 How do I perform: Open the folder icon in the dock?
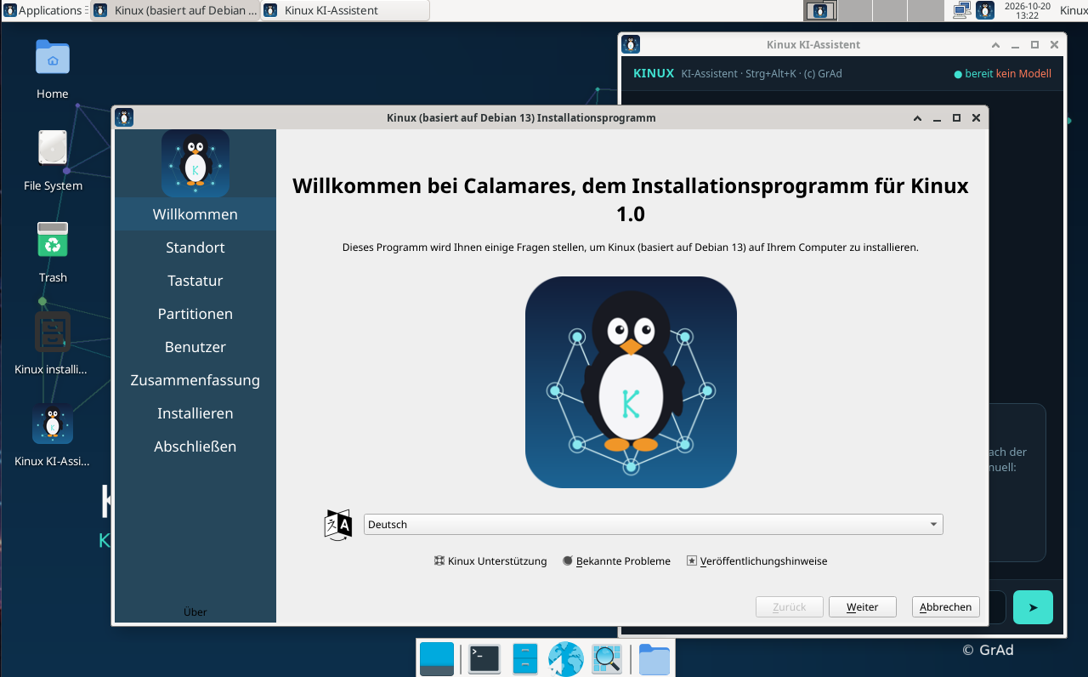click(654, 659)
